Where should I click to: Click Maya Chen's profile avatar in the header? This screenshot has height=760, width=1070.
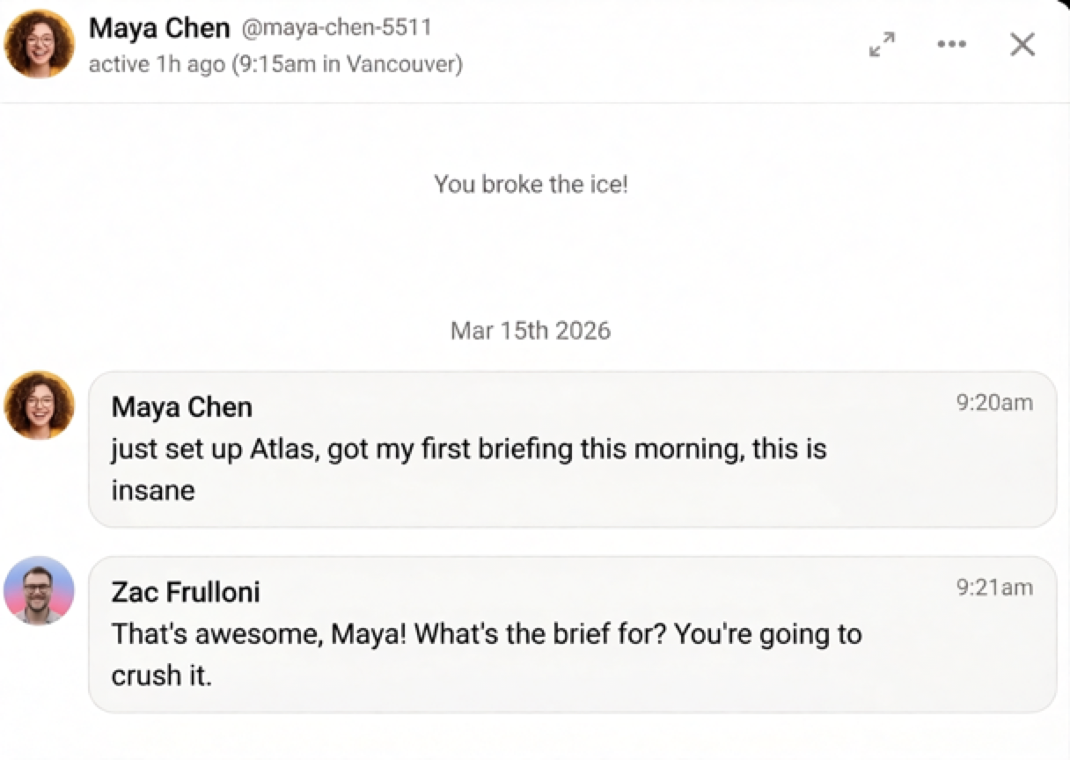click(x=39, y=42)
